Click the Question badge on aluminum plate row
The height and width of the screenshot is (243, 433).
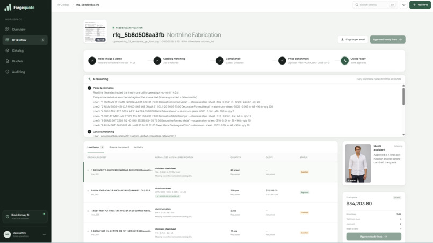[x=304, y=212]
